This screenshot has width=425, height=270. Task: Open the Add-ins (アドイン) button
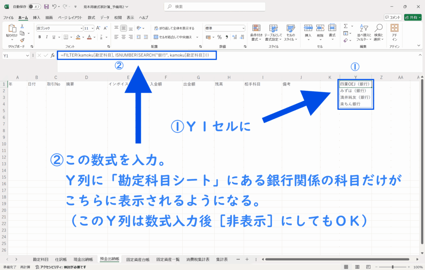394,32
